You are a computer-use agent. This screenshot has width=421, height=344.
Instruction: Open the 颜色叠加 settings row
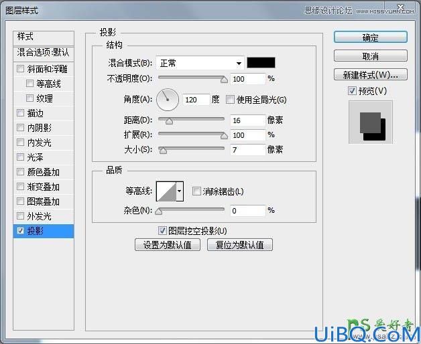point(43,172)
